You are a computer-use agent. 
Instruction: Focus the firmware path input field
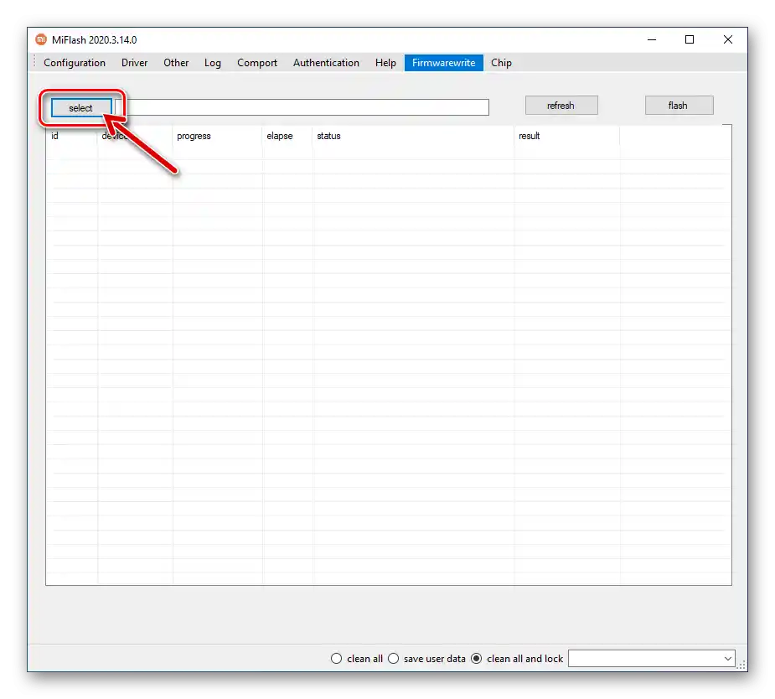pos(302,107)
